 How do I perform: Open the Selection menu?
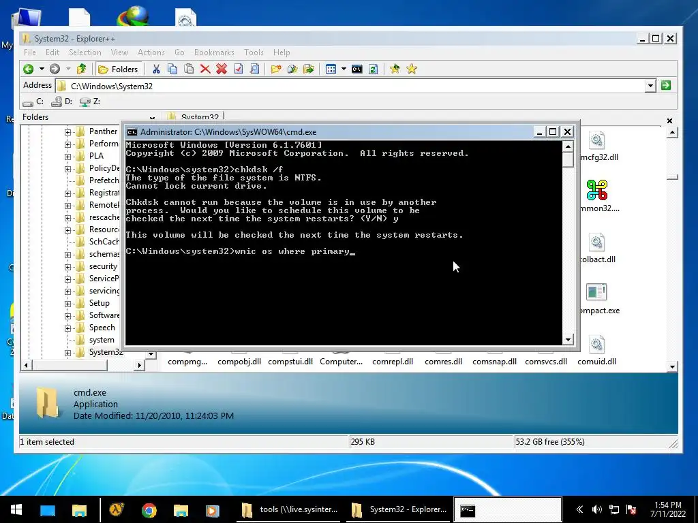tap(85, 52)
